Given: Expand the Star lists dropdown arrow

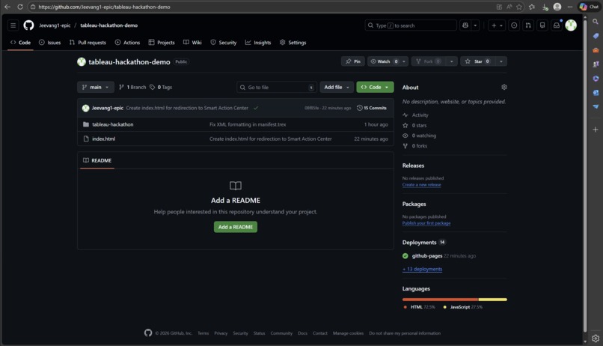Looking at the screenshot, I should coord(501,61).
